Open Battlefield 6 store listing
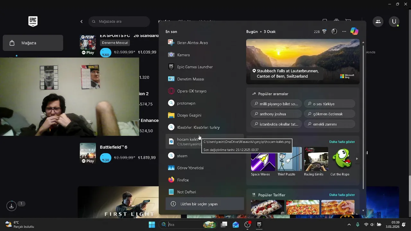This screenshot has height=231, width=411. (118, 153)
